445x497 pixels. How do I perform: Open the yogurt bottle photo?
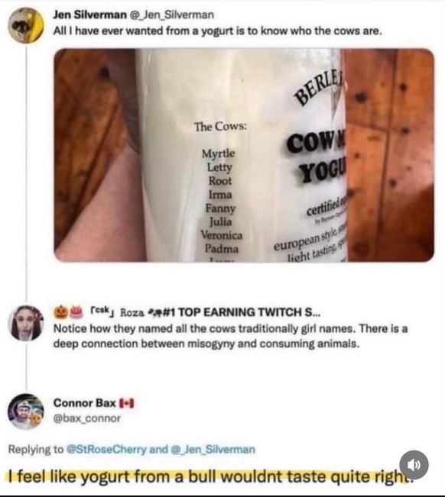244,155
